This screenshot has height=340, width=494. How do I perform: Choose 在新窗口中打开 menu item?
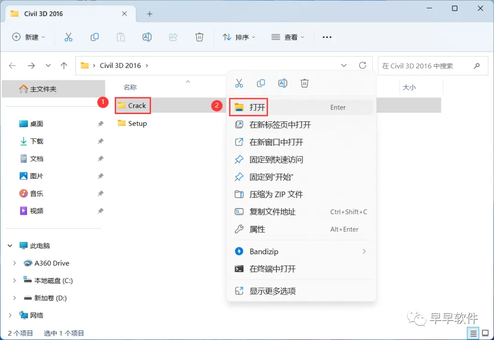point(301,142)
